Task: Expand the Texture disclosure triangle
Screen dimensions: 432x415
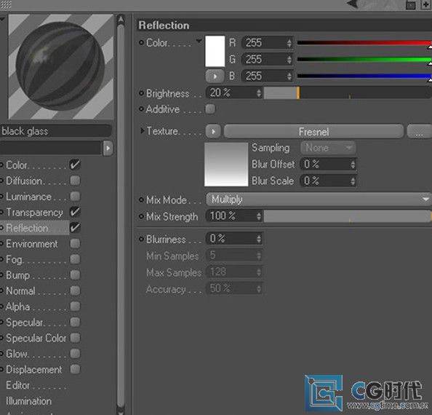Action: (x=142, y=130)
